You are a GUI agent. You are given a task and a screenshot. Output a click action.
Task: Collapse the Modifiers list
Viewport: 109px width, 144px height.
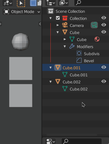(65, 46)
